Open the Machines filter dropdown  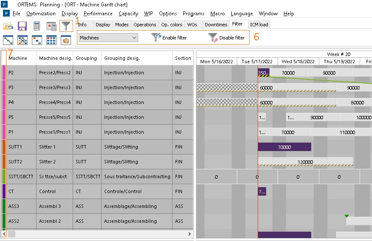click(108, 38)
